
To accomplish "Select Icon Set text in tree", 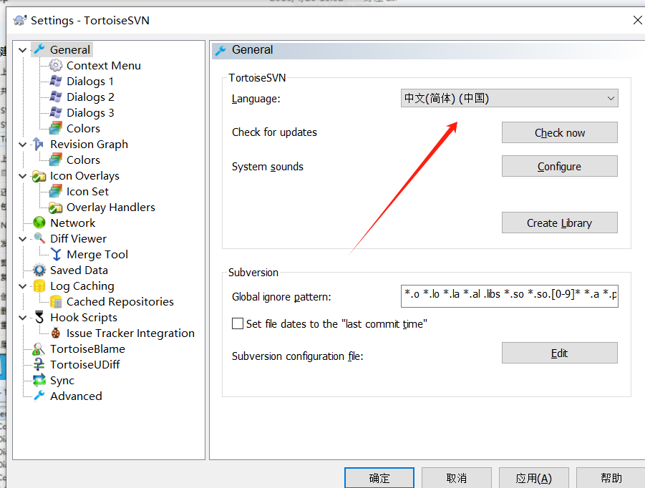I will [x=87, y=192].
